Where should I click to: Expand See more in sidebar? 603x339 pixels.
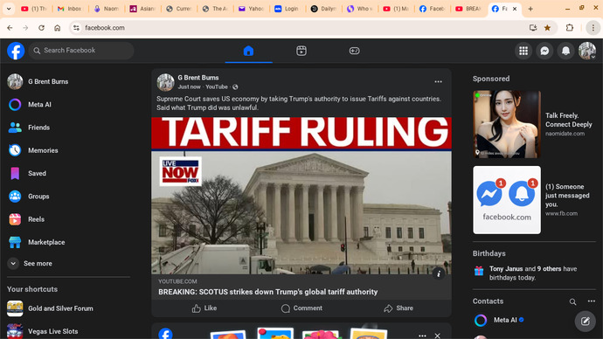(68, 264)
